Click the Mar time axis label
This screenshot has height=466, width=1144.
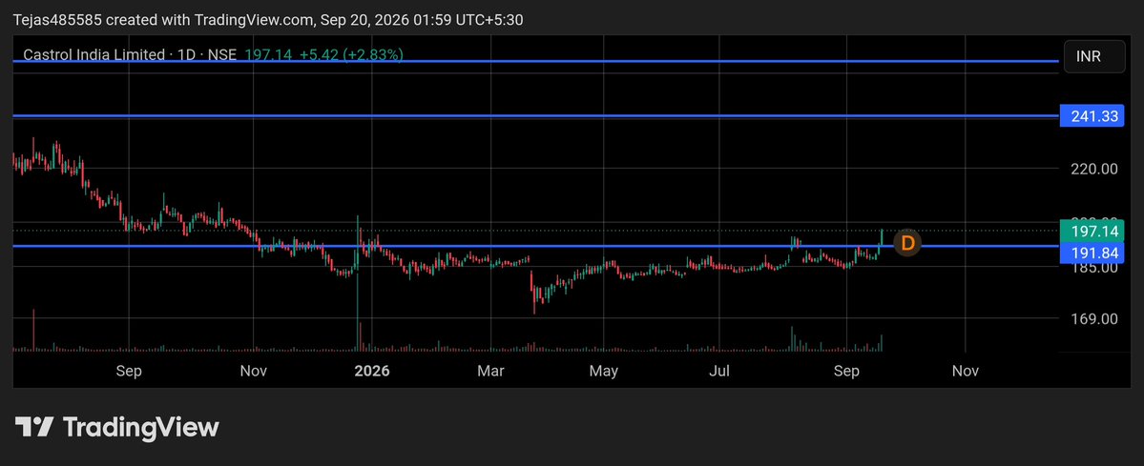pyautogui.click(x=491, y=372)
